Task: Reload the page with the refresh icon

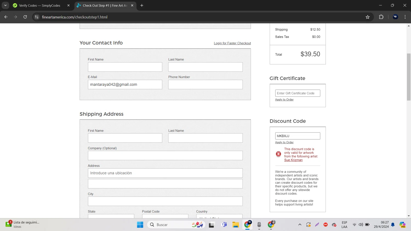Action: tap(25, 17)
